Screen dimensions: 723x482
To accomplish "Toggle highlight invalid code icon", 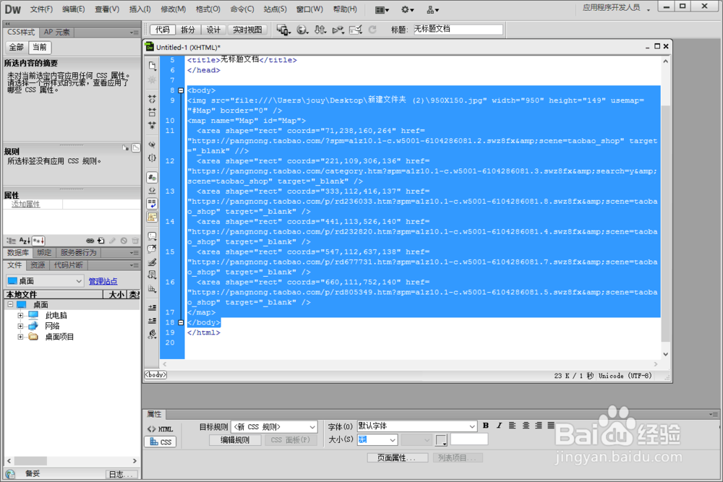I will [152, 191].
